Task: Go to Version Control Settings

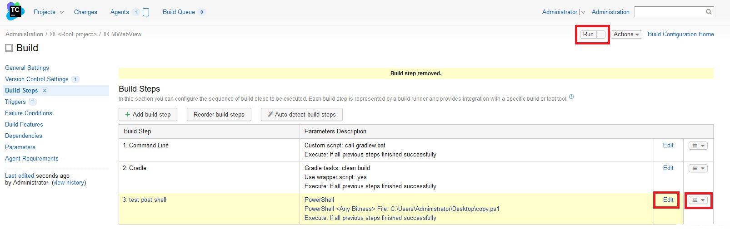Action: click(37, 79)
